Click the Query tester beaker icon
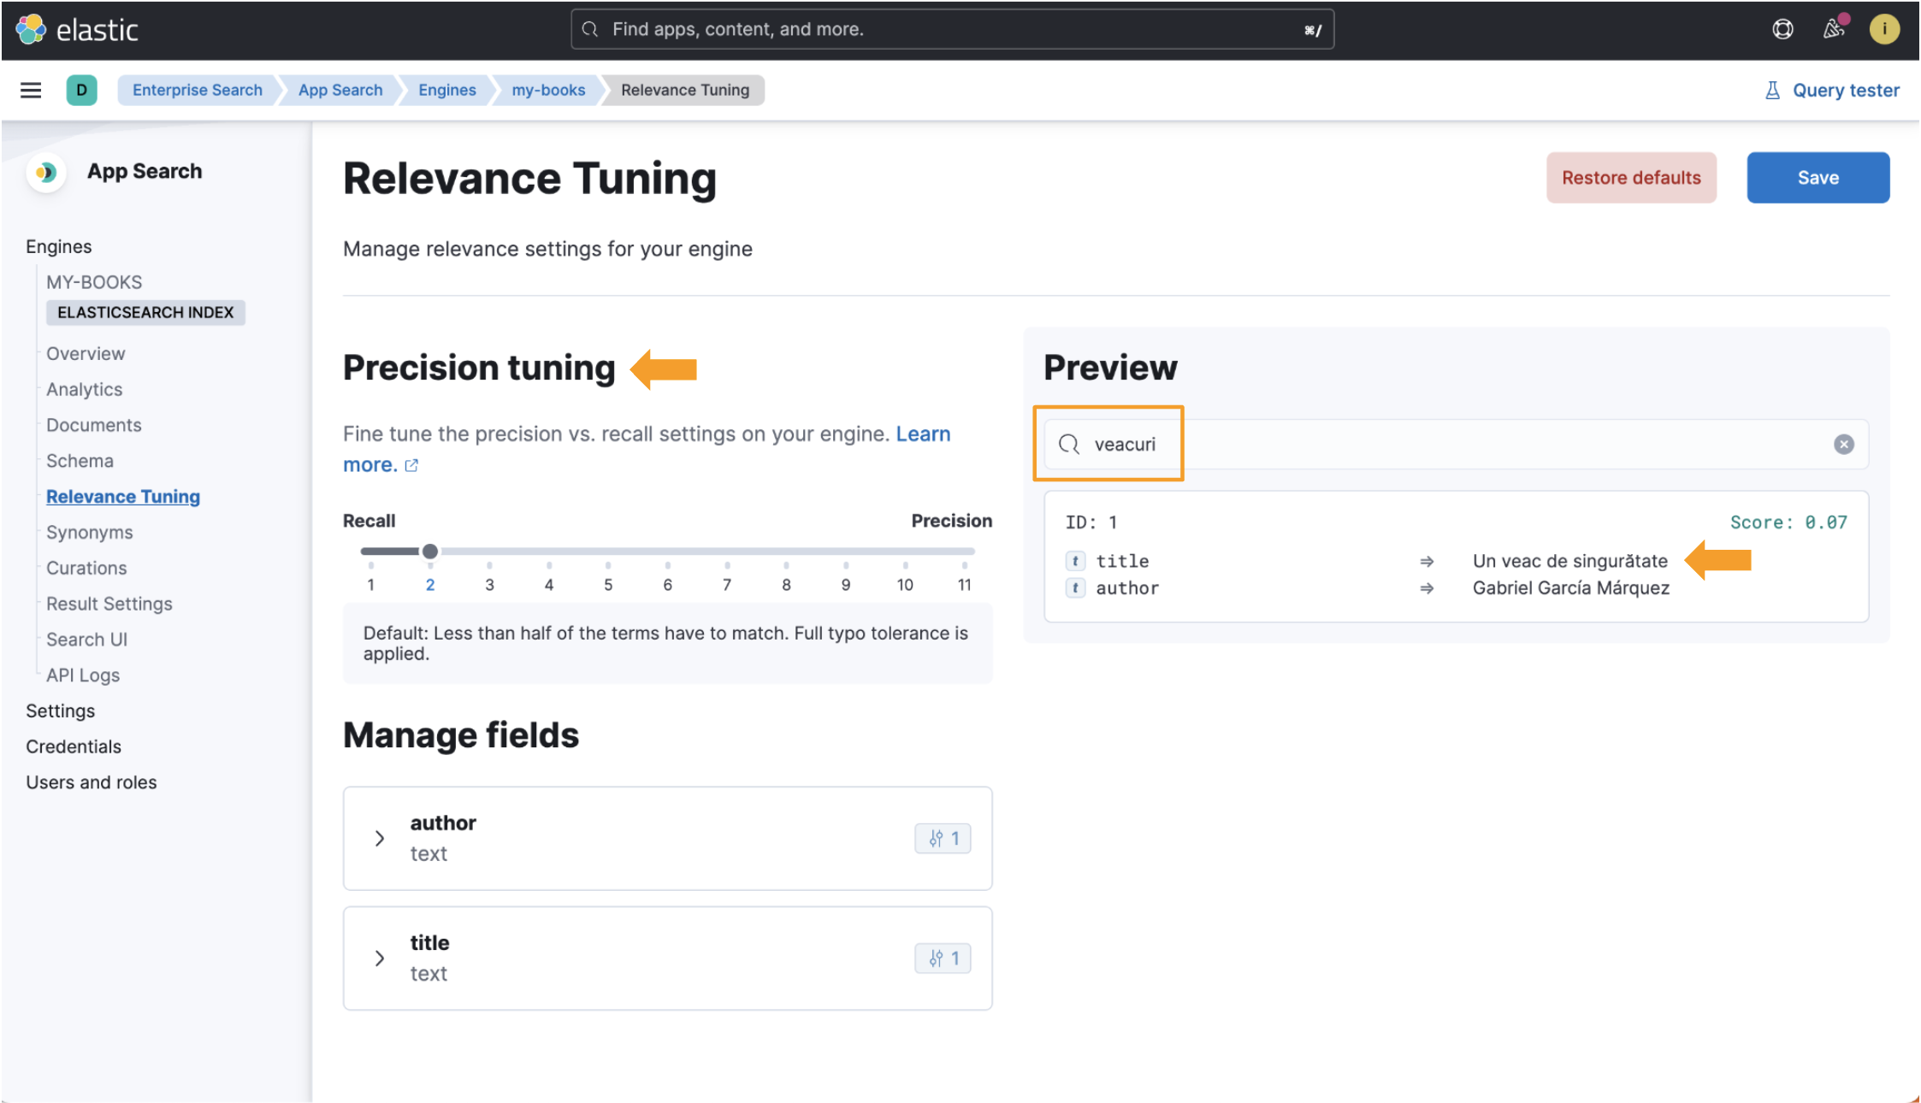 (x=1772, y=91)
